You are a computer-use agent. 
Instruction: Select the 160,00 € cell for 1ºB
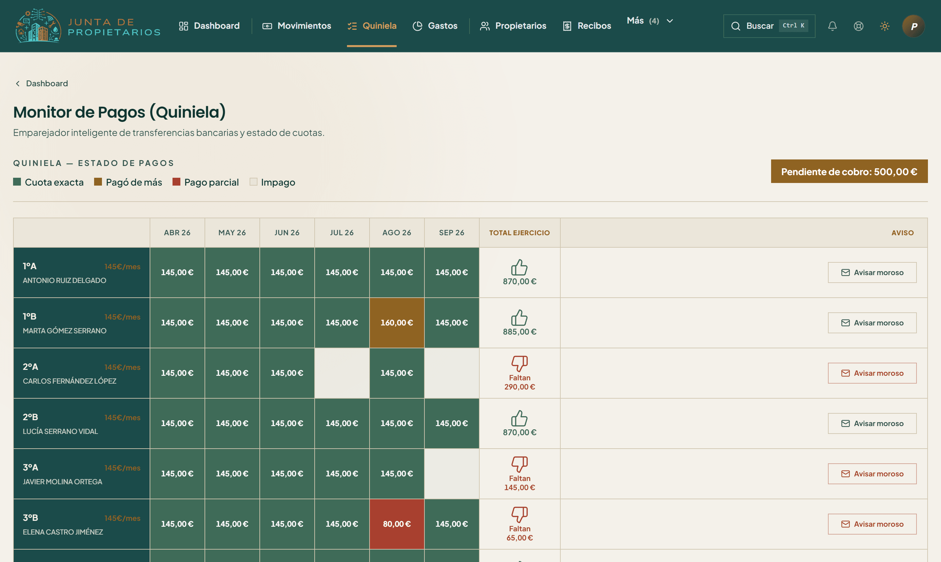pos(397,323)
